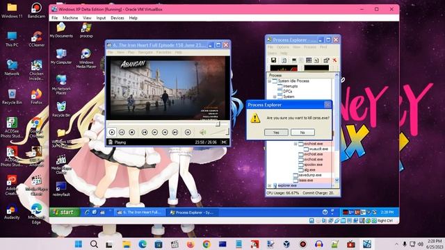Click the Increase Speed button in the player
Image resolution: width=445 pixels, height=250 pixels.
coord(165,133)
